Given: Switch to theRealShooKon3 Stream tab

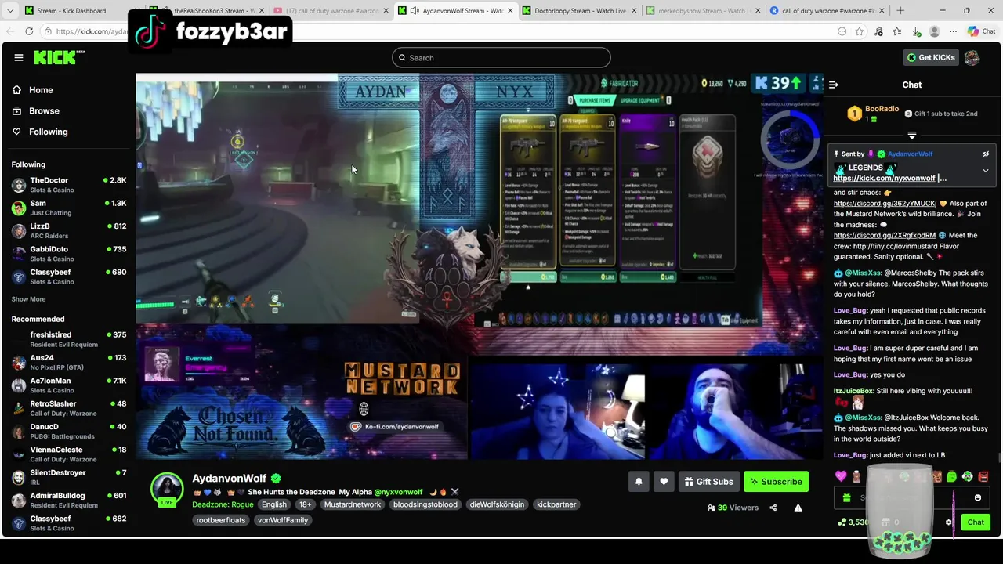Looking at the screenshot, I should point(208,11).
